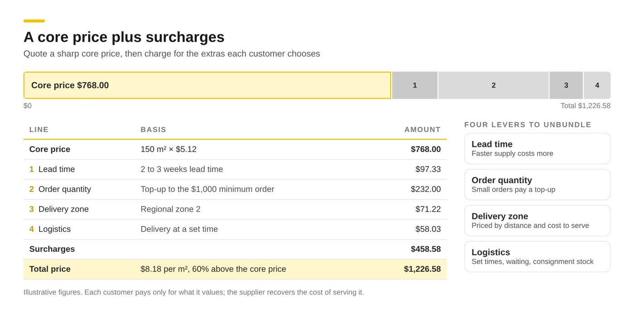This screenshot has width=634, height=316.
Task: Click the $71.22 amount
Action: pyautogui.click(x=428, y=209)
